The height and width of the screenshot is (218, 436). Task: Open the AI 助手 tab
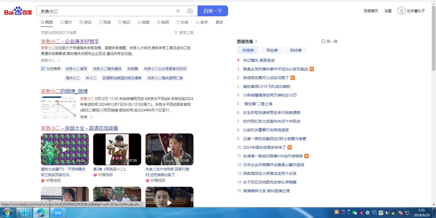202,22
